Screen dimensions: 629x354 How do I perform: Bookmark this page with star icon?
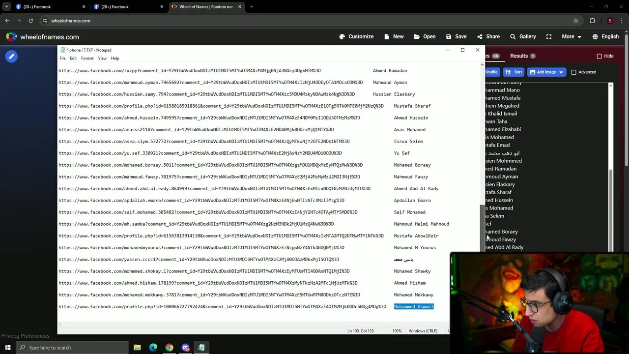pyautogui.click(x=575, y=21)
